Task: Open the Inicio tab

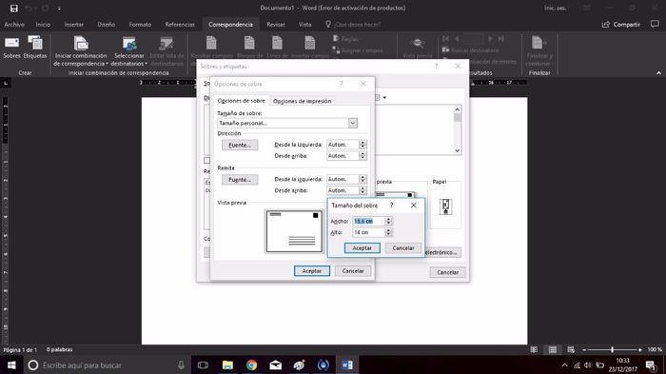Action: coord(43,25)
